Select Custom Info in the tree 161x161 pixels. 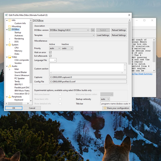(x=20, y=23)
